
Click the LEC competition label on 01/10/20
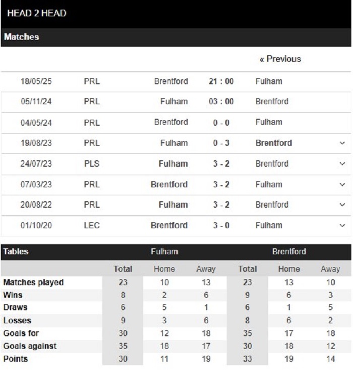point(92,226)
